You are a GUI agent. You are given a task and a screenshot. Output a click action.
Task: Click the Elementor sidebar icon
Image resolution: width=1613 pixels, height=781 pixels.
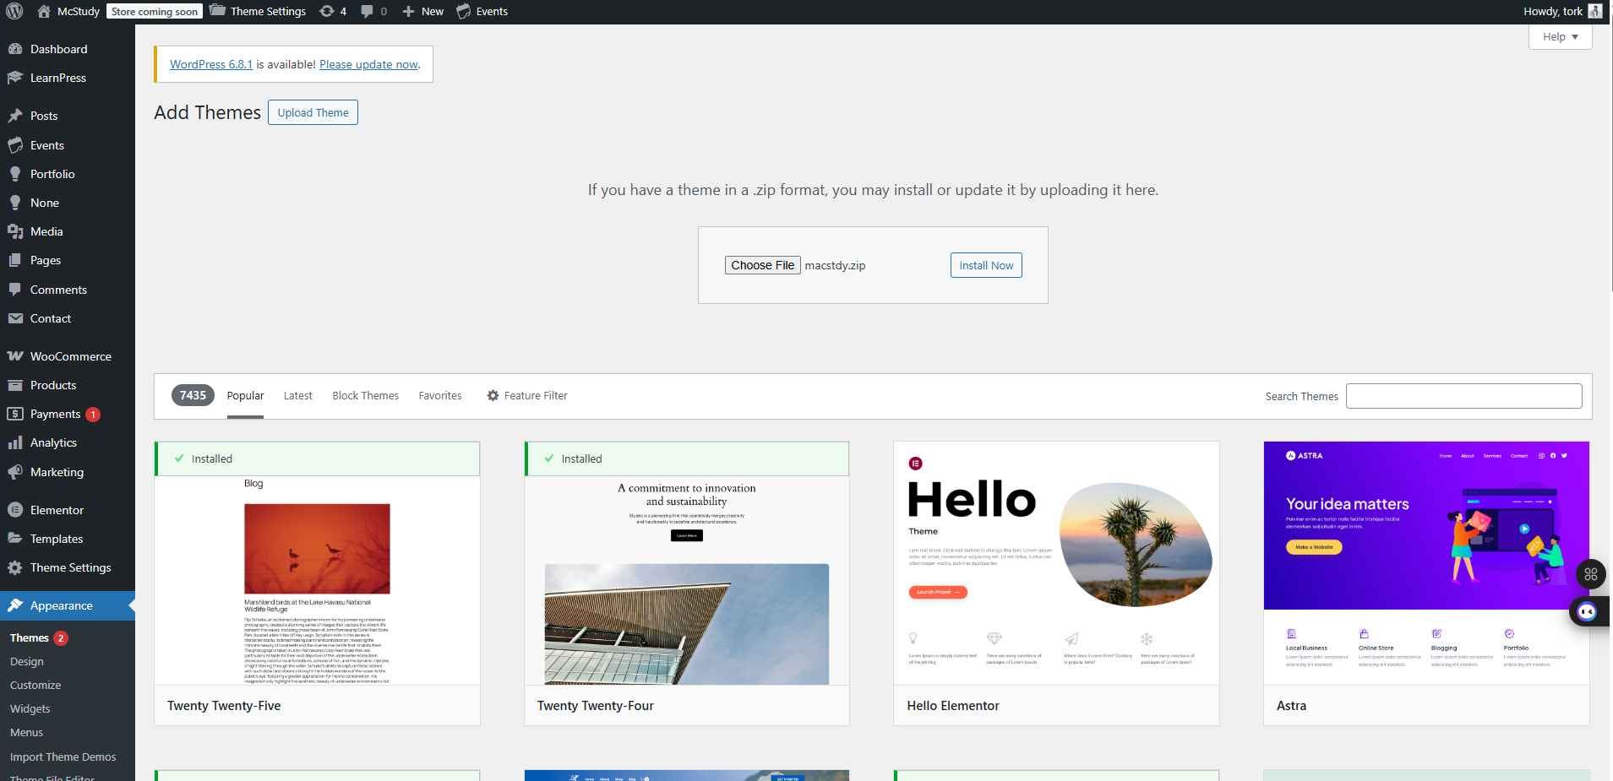pos(15,510)
